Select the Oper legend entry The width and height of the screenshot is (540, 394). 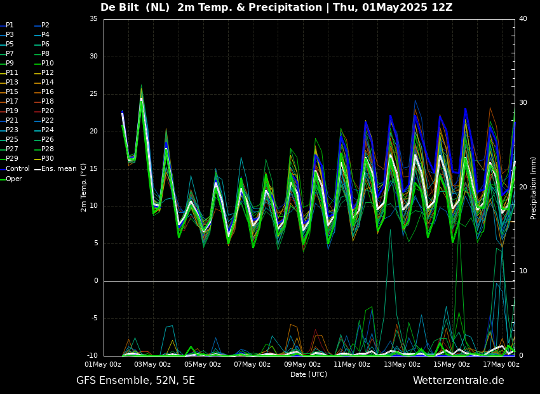tap(13, 179)
